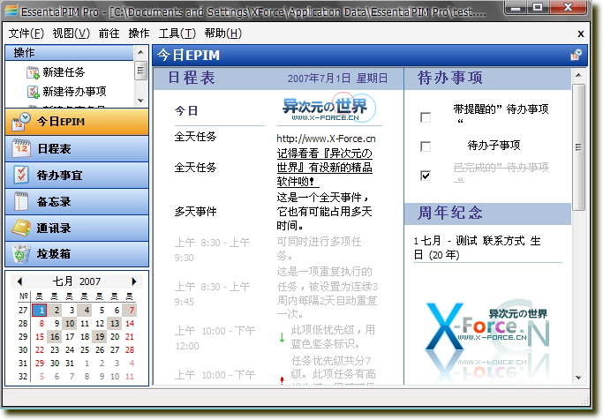Open the 工具(T) menu

tap(177, 34)
